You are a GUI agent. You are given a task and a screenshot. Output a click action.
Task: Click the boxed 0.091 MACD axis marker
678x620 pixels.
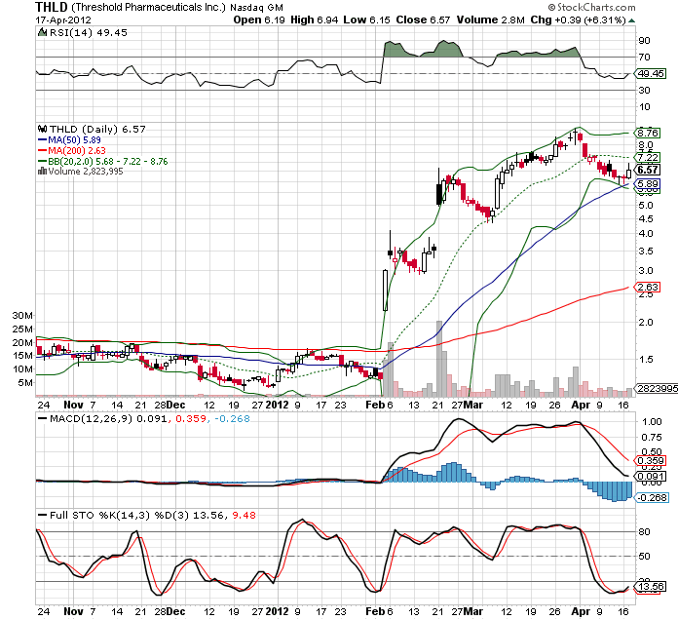651,477
